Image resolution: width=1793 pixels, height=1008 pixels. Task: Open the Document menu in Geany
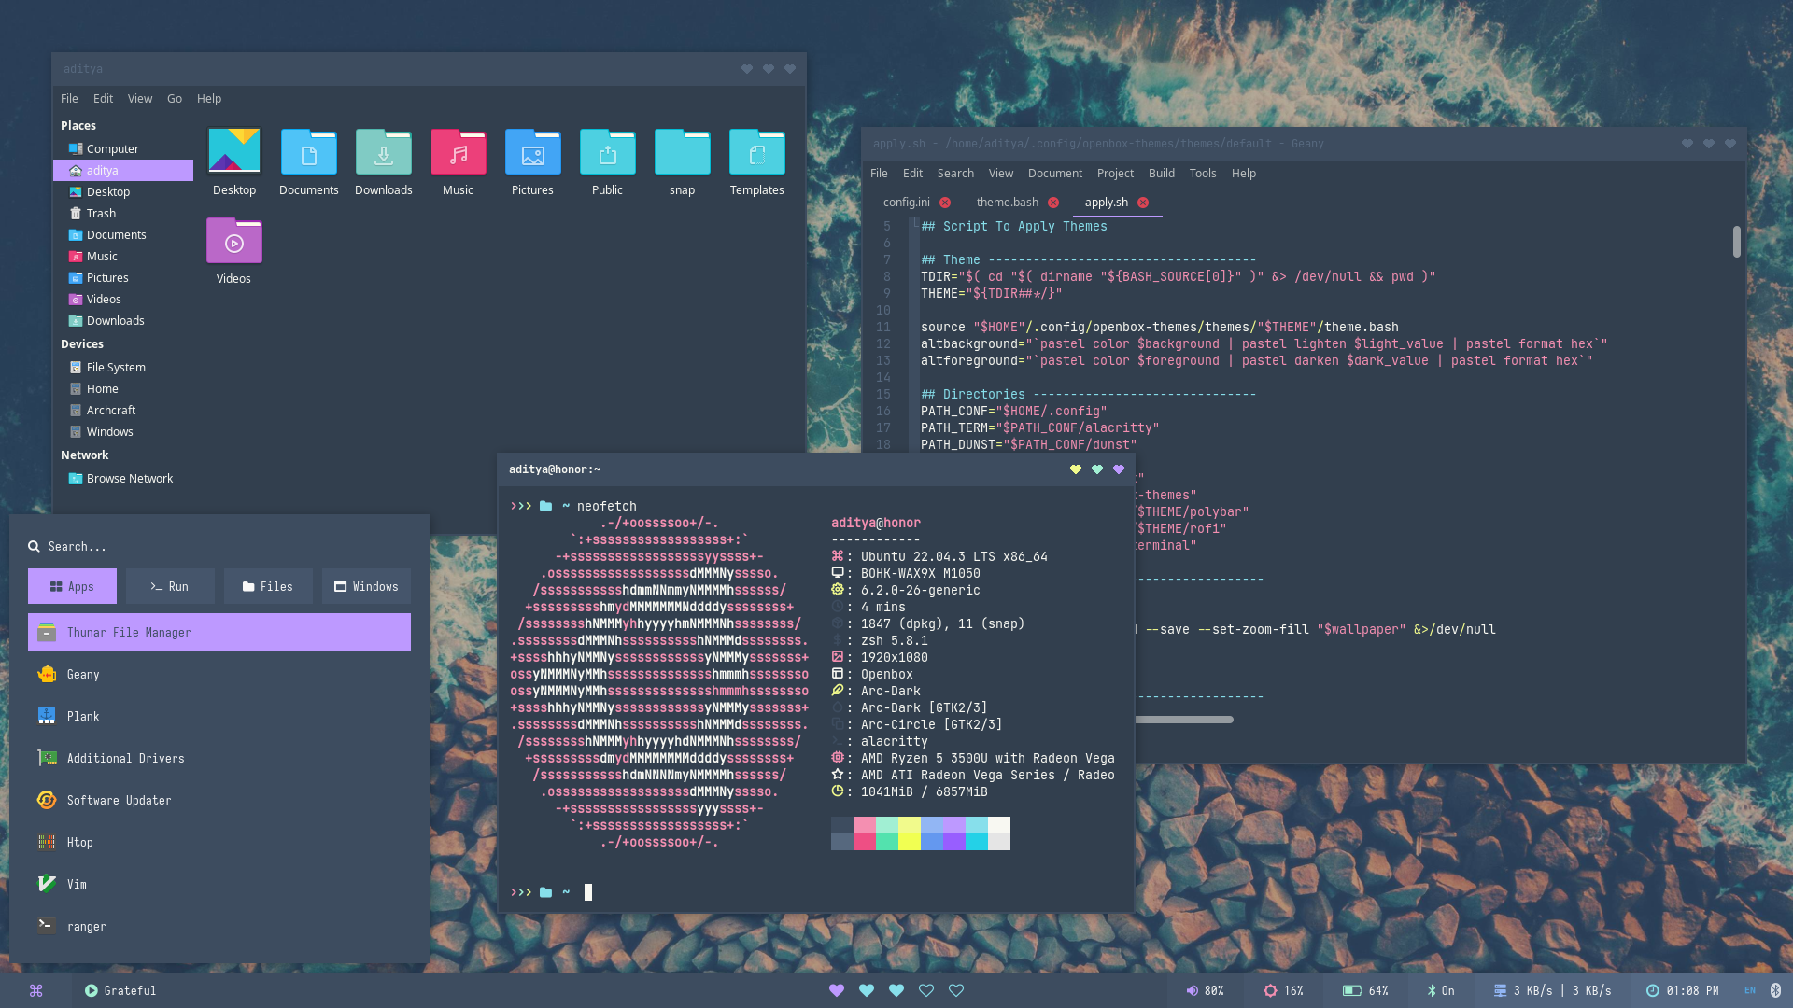(x=1054, y=173)
